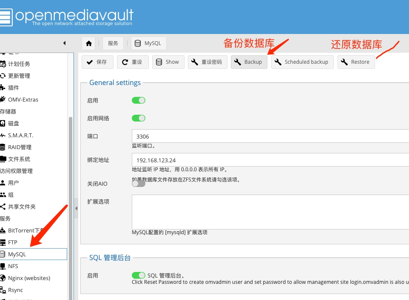
Task: Click 重设密码 to reset password
Action: 207,62
